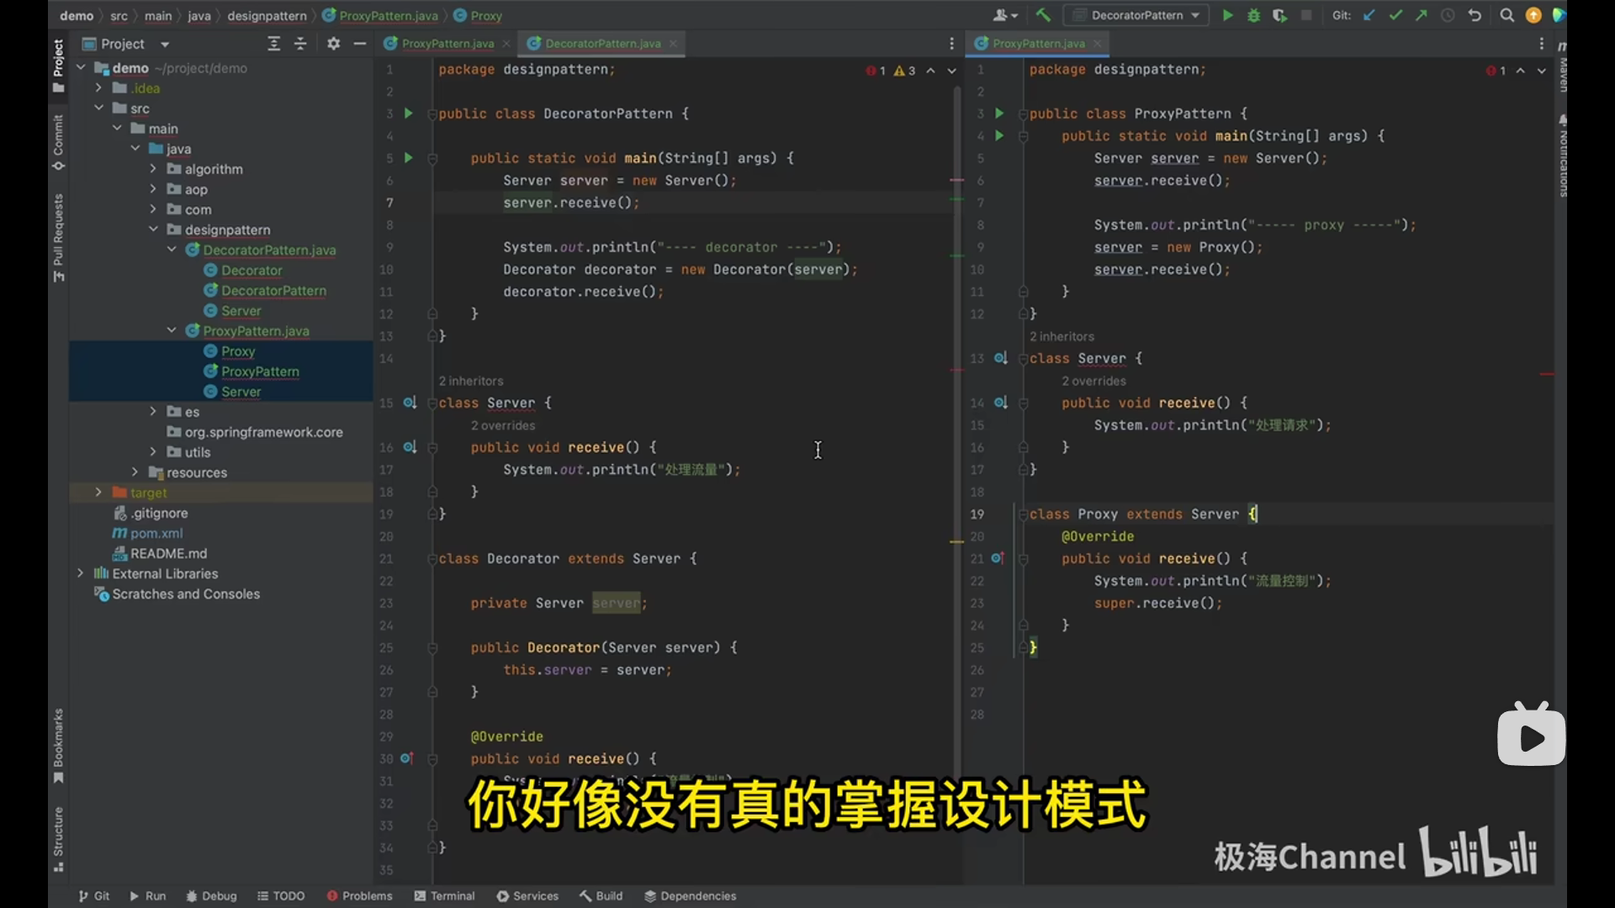Collapse all nodes in the Project tree
1615x908 pixels.
pyautogui.click(x=300, y=44)
